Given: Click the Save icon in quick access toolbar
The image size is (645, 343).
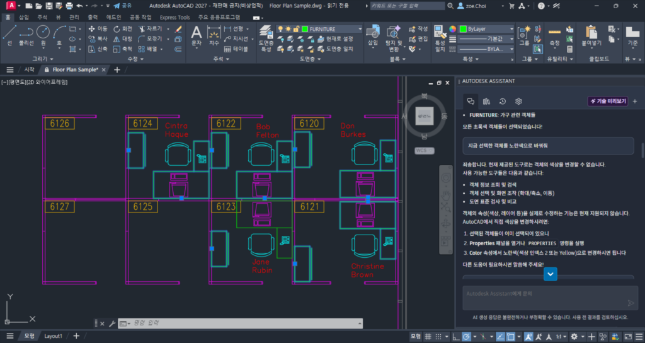Looking at the screenshot, I should pyautogui.click(x=49, y=6).
